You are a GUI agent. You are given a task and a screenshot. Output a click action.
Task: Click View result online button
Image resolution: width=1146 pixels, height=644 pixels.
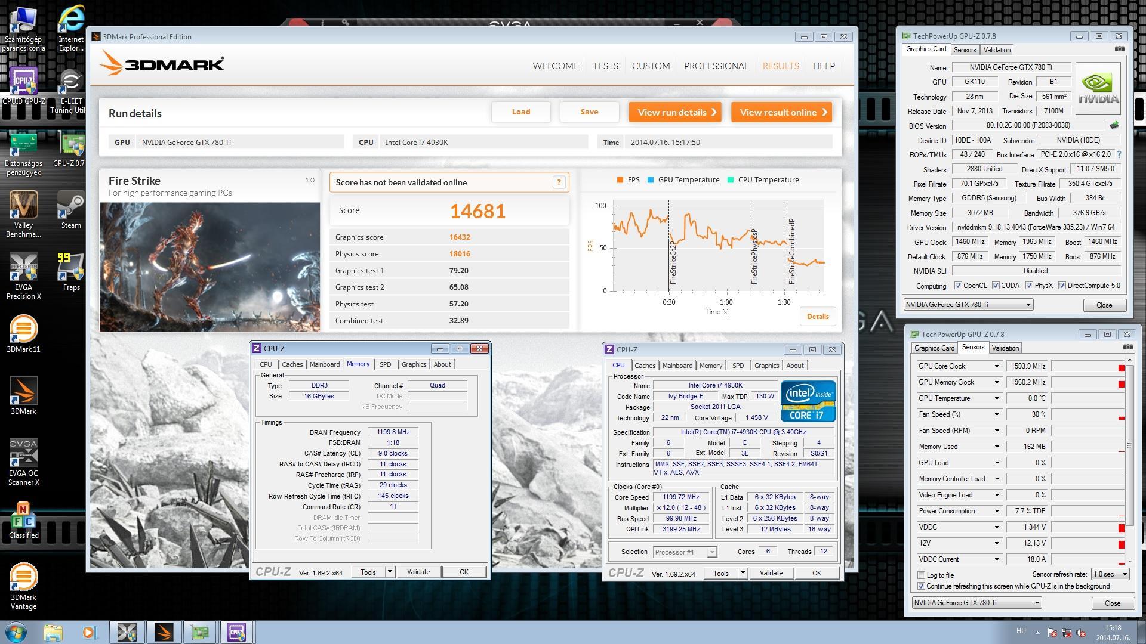[x=781, y=112]
